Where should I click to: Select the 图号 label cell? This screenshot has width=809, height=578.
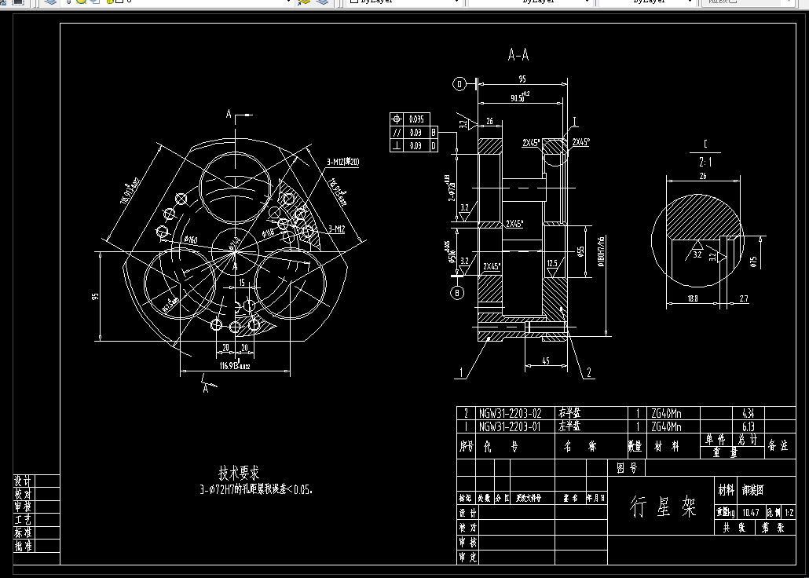pos(627,468)
